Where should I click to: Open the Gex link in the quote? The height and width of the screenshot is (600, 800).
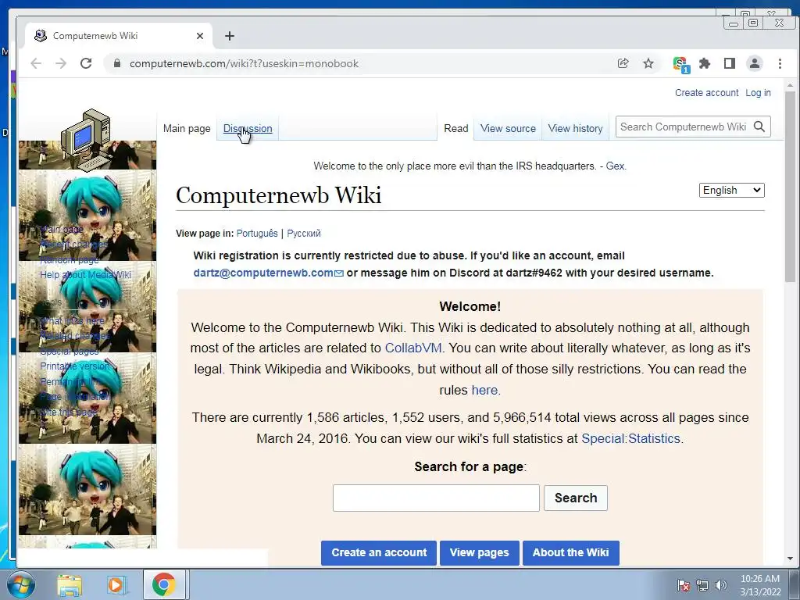(615, 166)
